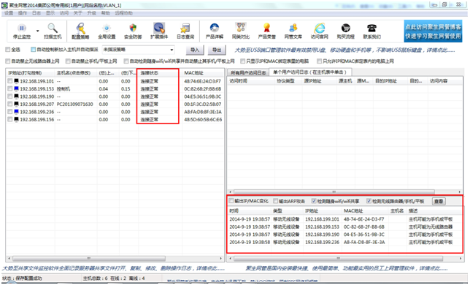Click the 访问官网 Internet Explorer icon
470x285 pixels.
click(x=319, y=28)
